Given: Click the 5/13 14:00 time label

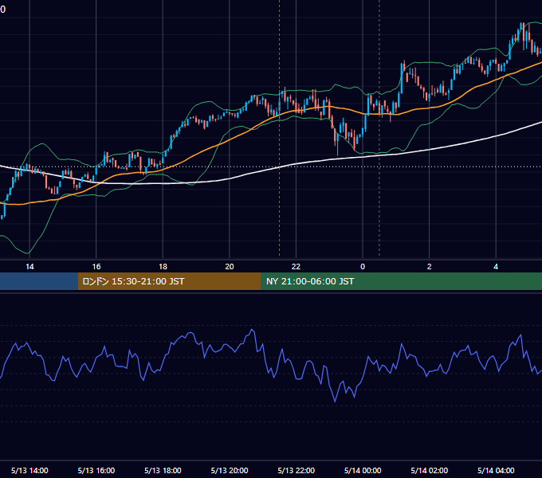Looking at the screenshot, I should pos(29,470).
